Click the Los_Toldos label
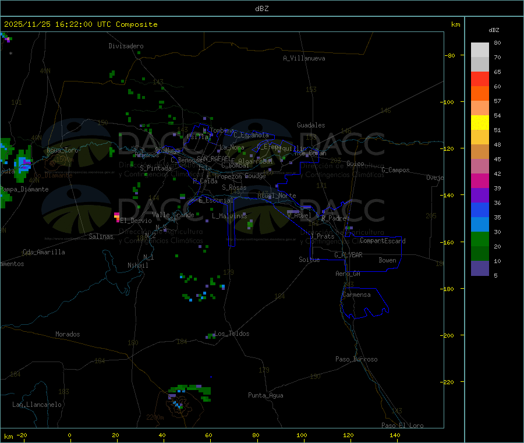 pos(232,334)
